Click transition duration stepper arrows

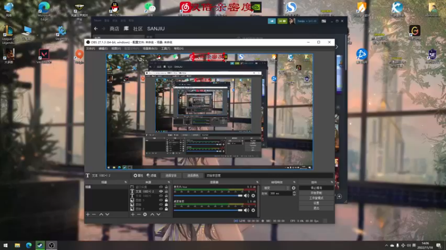click(x=294, y=193)
